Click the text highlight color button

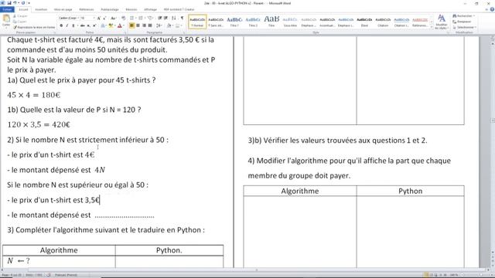[111, 25]
